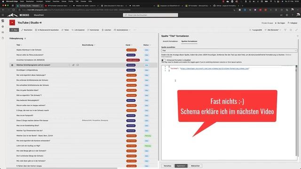The height and width of the screenshot is (169, 301).
Task: Expand list to full screen with arrows icon
Action: click(297, 30)
